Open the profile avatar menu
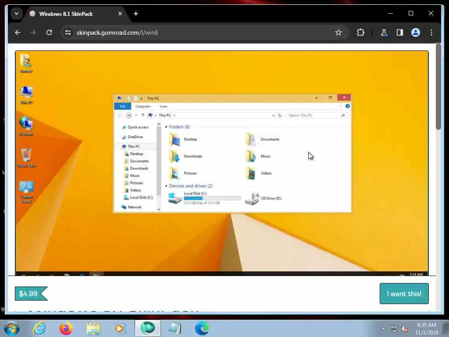The image size is (449, 337). point(416,32)
